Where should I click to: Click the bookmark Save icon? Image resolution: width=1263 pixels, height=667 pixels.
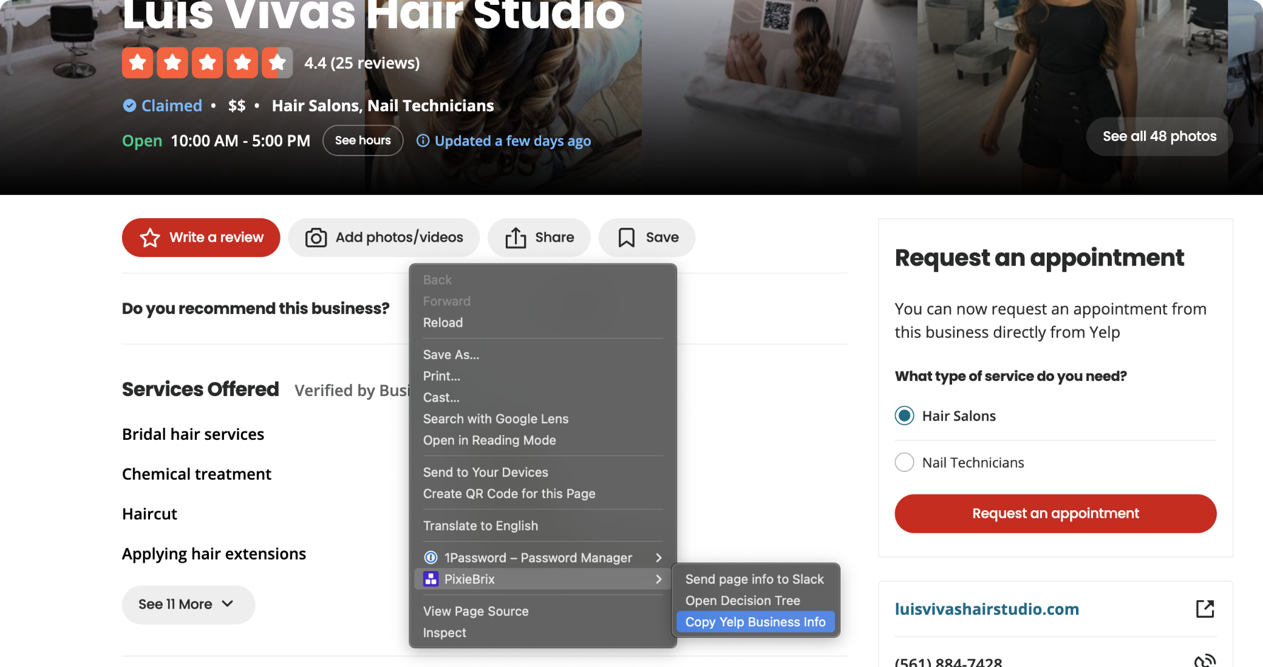pyautogui.click(x=626, y=238)
